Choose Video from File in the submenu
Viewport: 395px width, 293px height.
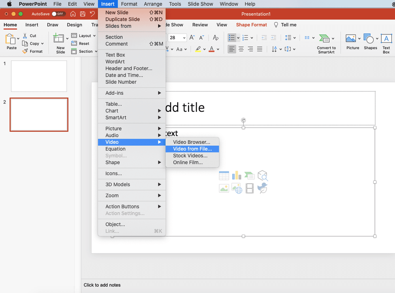click(x=192, y=149)
